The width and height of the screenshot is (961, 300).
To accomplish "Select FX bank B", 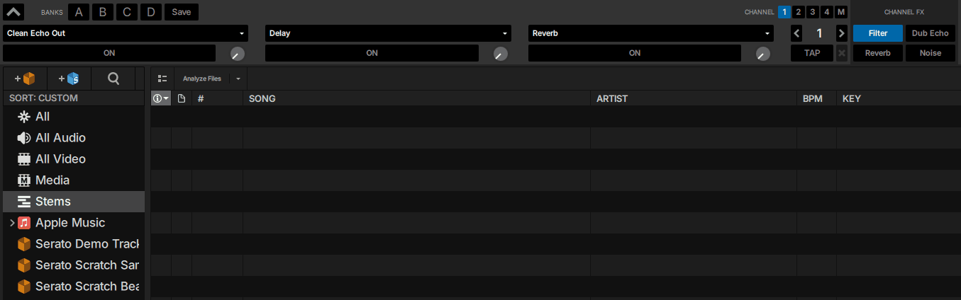I will pyautogui.click(x=103, y=12).
